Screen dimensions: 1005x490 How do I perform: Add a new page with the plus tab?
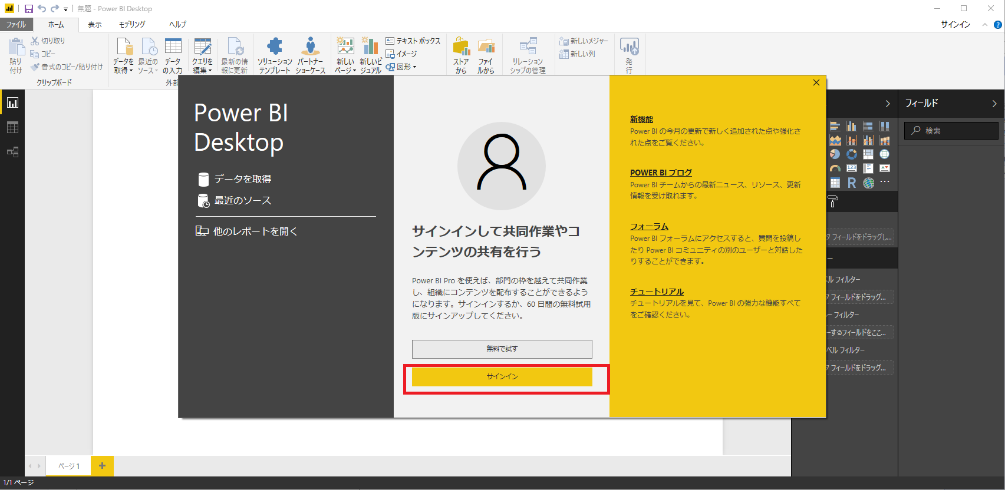102,466
